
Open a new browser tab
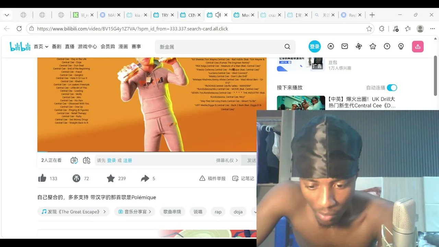pyautogui.click(x=372, y=15)
